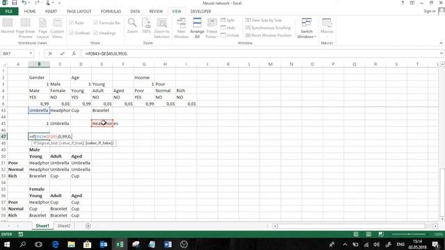Switch to the INSERT tab
This screenshot has height=250, width=445.
coord(51,11)
